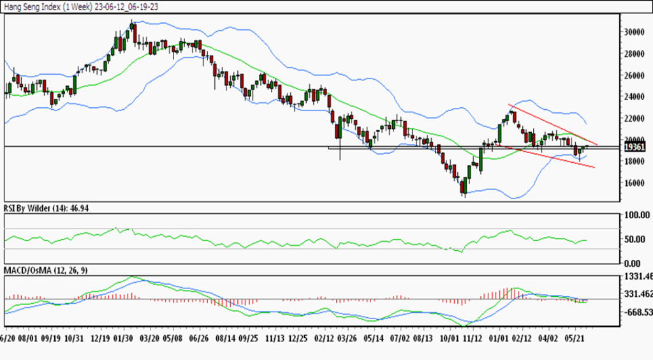Click the 09/19 date axis label
This screenshot has width=653, height=360.
tap(50, 338)
